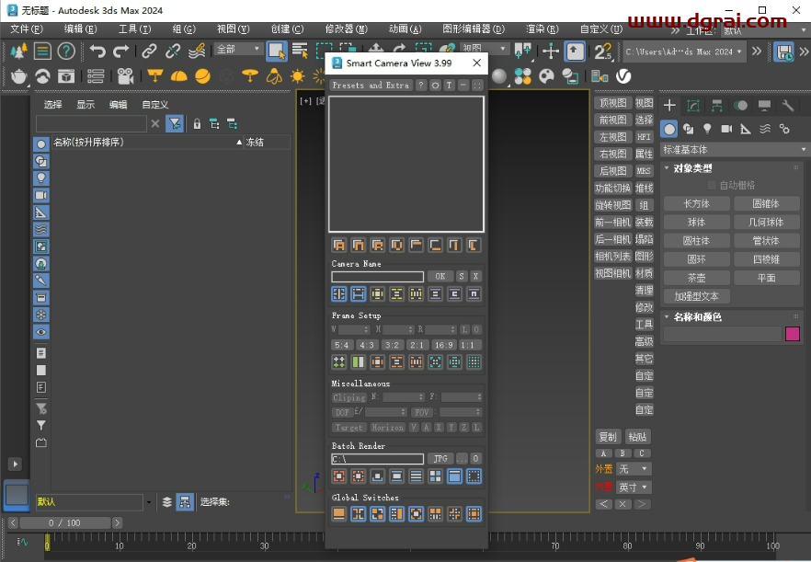Viewport: 811px width, 562px height.
Task: Select the Space Warps wavy category icon
Action: 765,129
